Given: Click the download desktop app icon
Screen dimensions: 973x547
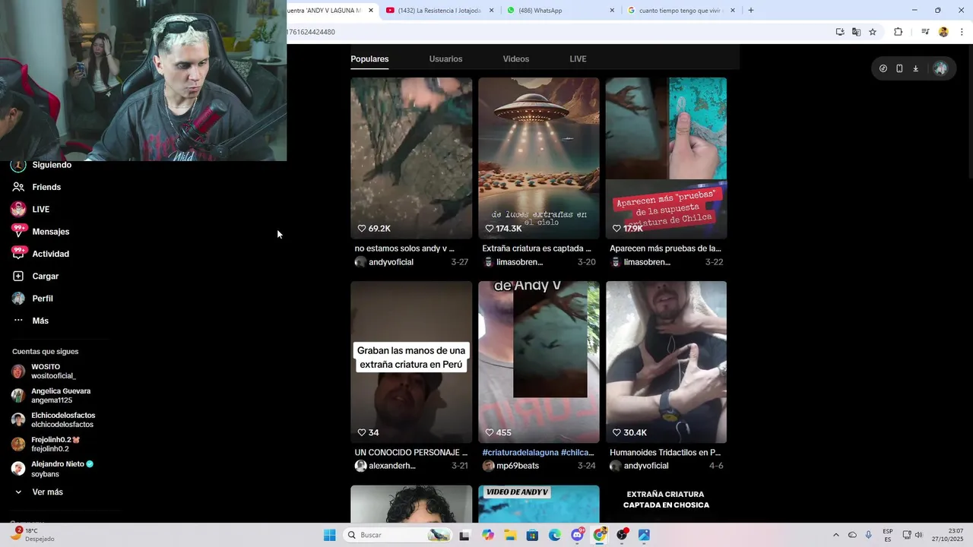Looking at the screenshot, I should (916, 68).
